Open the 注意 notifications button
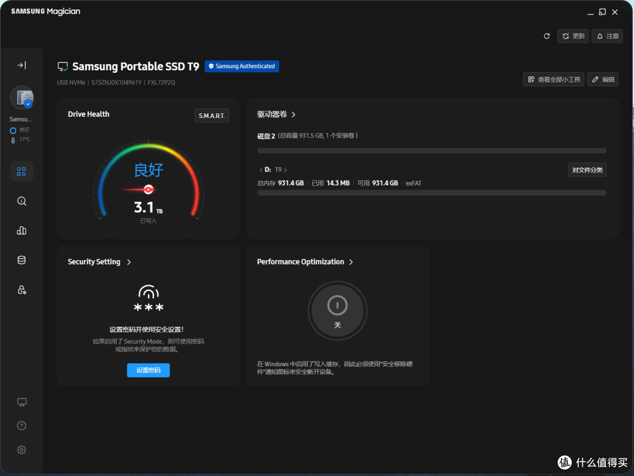 pyautogui.click(x=608, y=36)
